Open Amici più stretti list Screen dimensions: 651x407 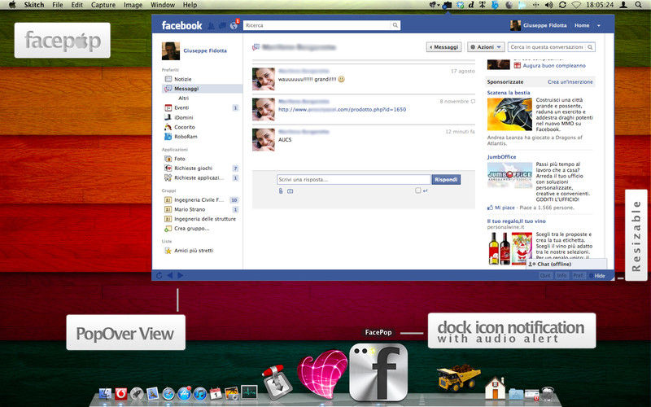[194, 251]
